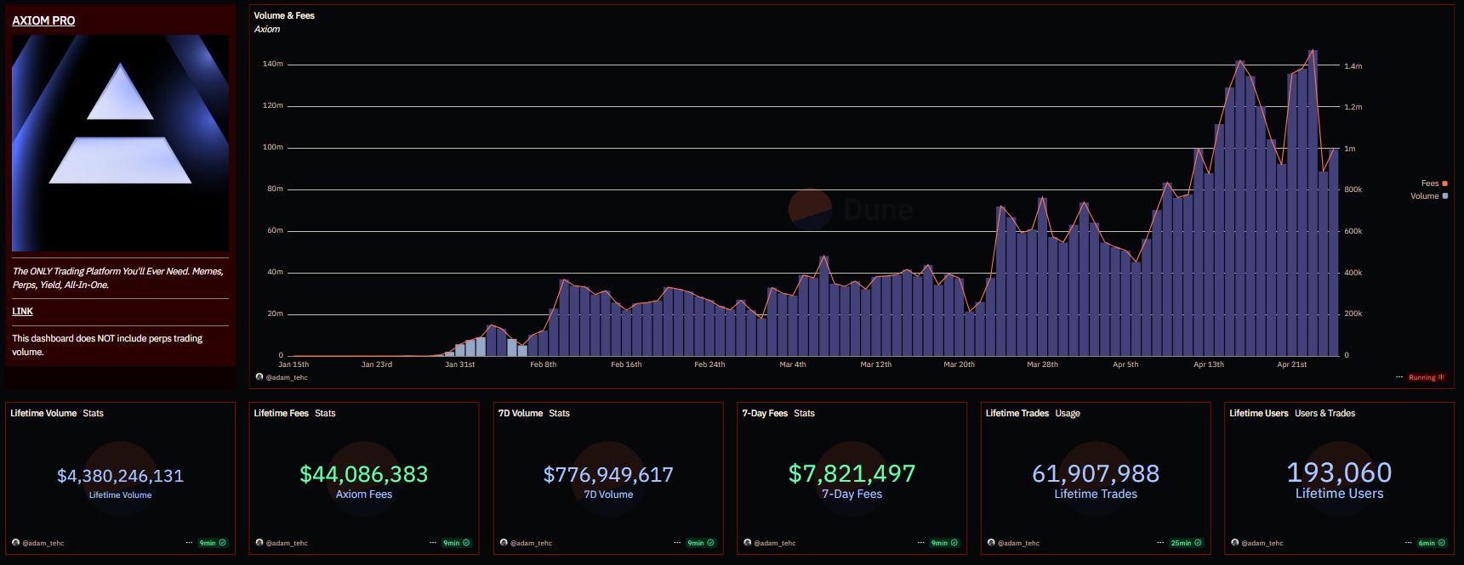This screenshot has height=565, width=1464.
Task: Select the 61,907,988 lifetime trades value
Action: coord(1096,473)
